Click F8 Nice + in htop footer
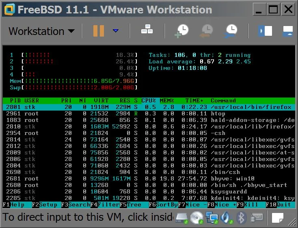298x228 pixels. pos(222,205)
